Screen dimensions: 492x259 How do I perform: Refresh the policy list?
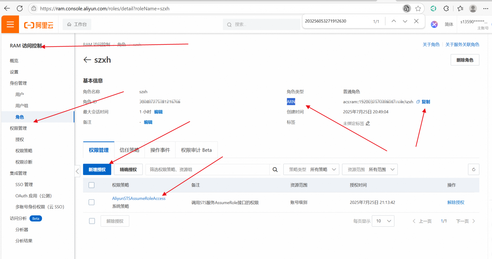(x=474, y=169)
